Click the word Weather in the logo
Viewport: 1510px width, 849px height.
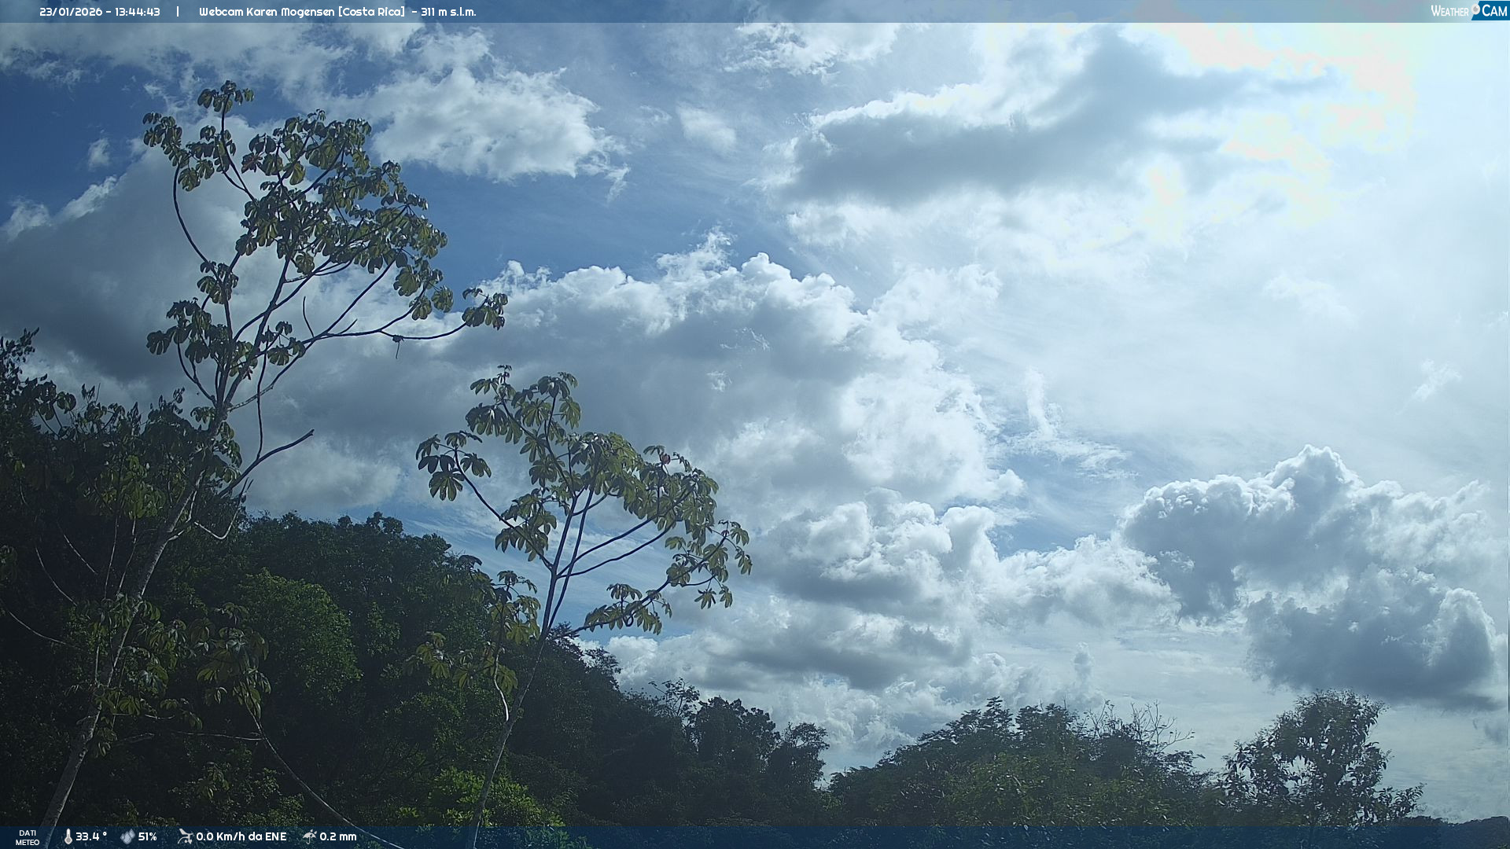(x=1449, y=12)
